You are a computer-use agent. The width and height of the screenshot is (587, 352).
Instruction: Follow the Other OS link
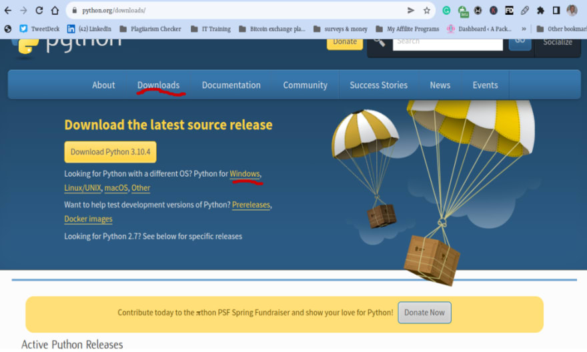coord(141,188)
